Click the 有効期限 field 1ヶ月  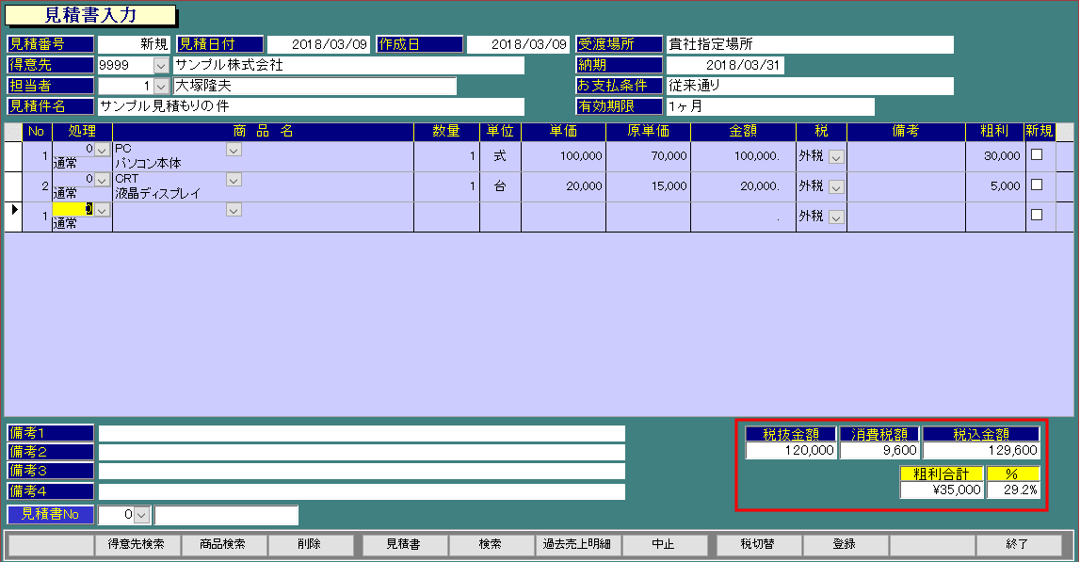tap(770, 106)
